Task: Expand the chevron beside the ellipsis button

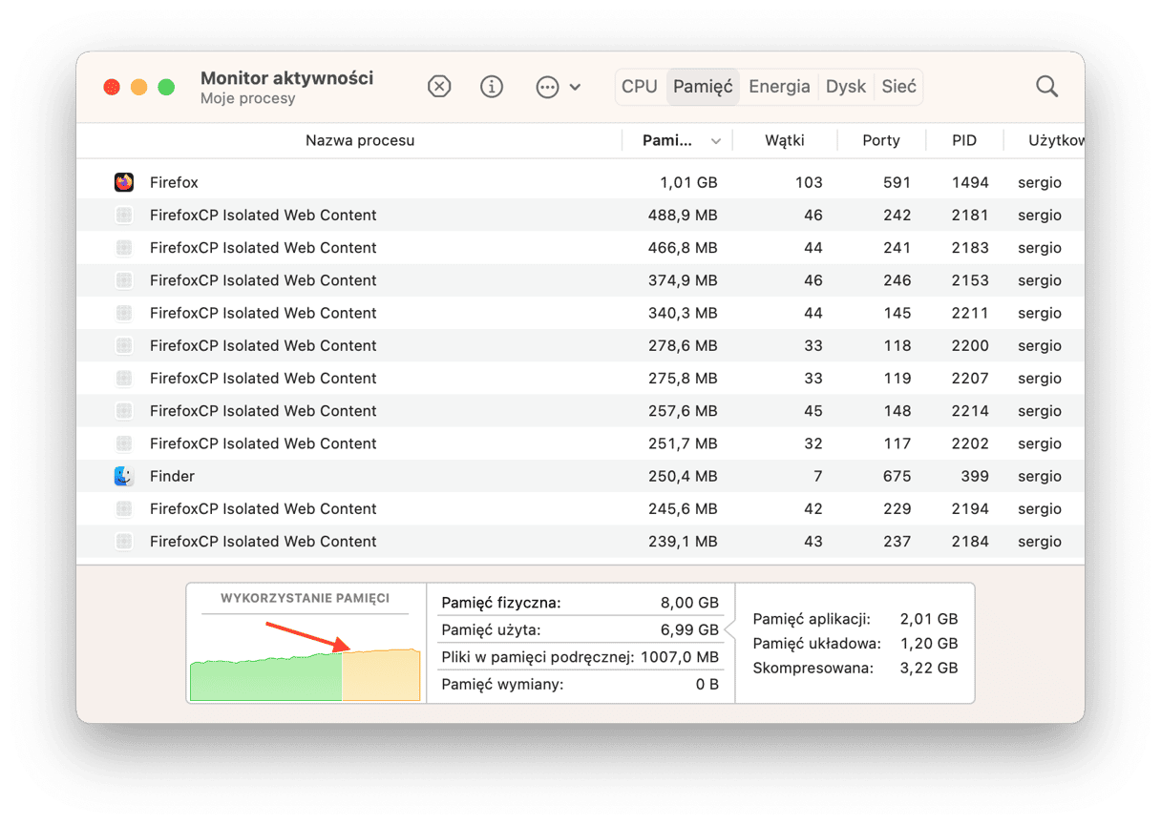Action: pyautogui.click(x=575, y=87)
